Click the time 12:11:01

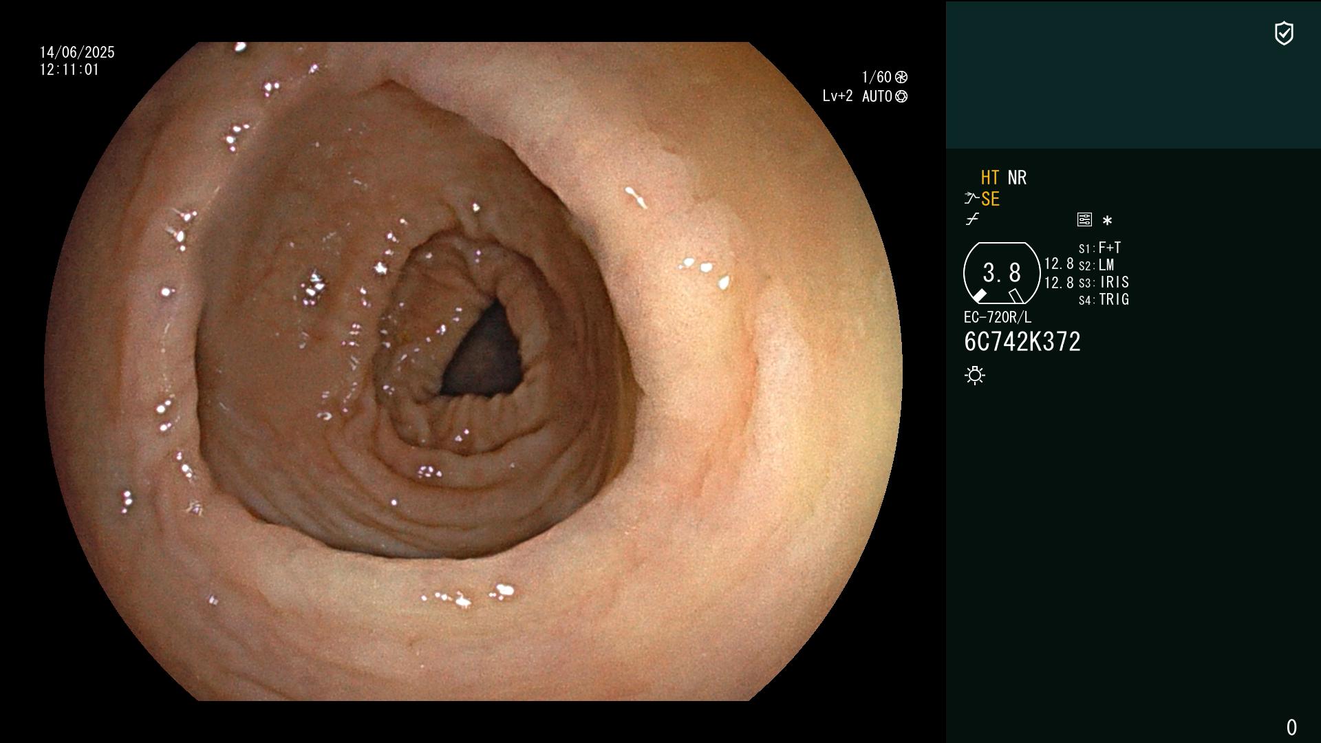click(69, 69)
